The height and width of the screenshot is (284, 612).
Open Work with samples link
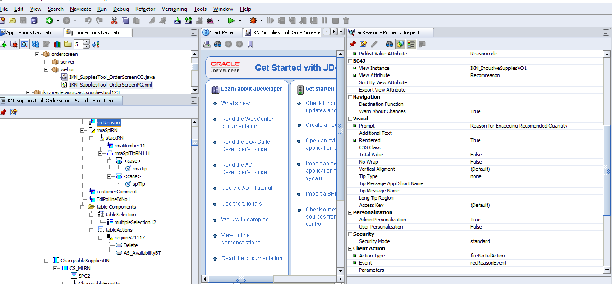click(x=245, y=220)
